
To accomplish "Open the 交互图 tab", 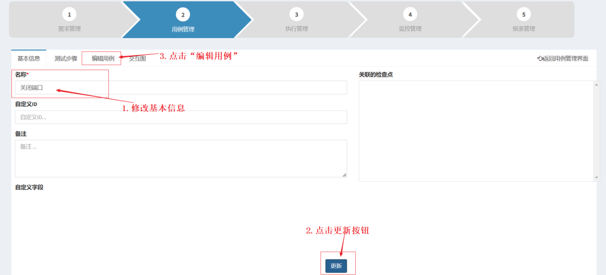I will (x=138, y=58).
